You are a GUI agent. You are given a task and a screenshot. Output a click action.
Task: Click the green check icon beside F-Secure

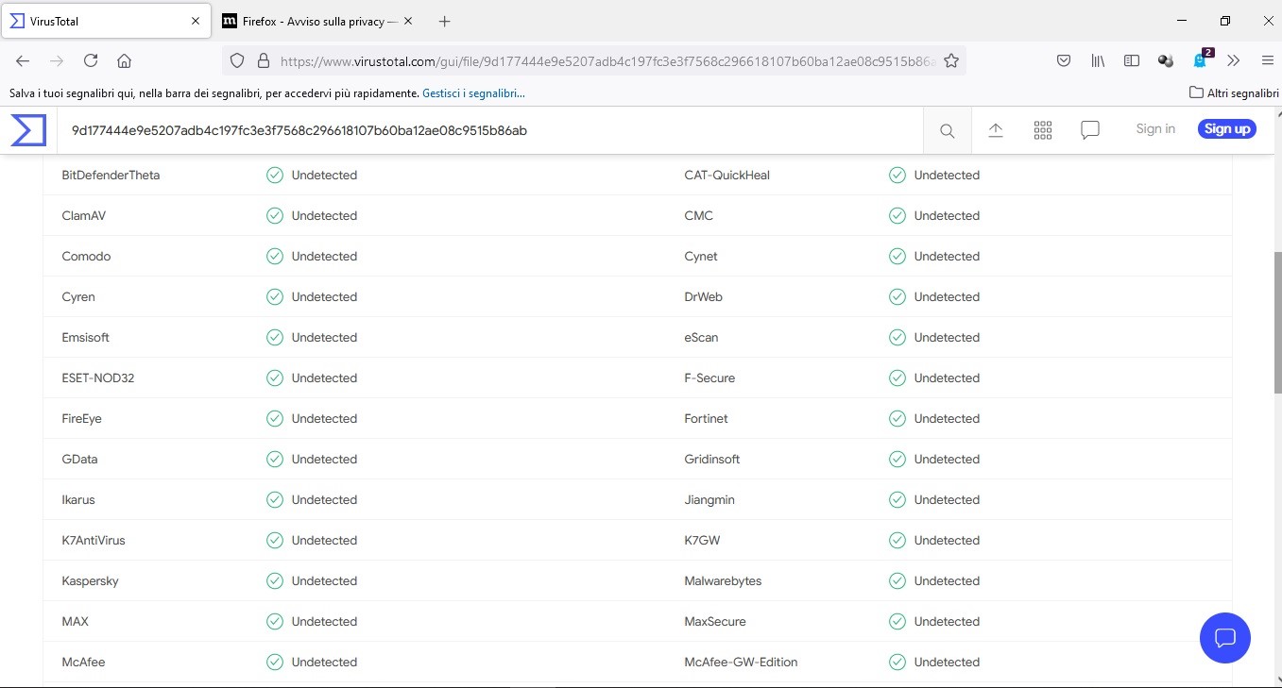coord(897,378)
